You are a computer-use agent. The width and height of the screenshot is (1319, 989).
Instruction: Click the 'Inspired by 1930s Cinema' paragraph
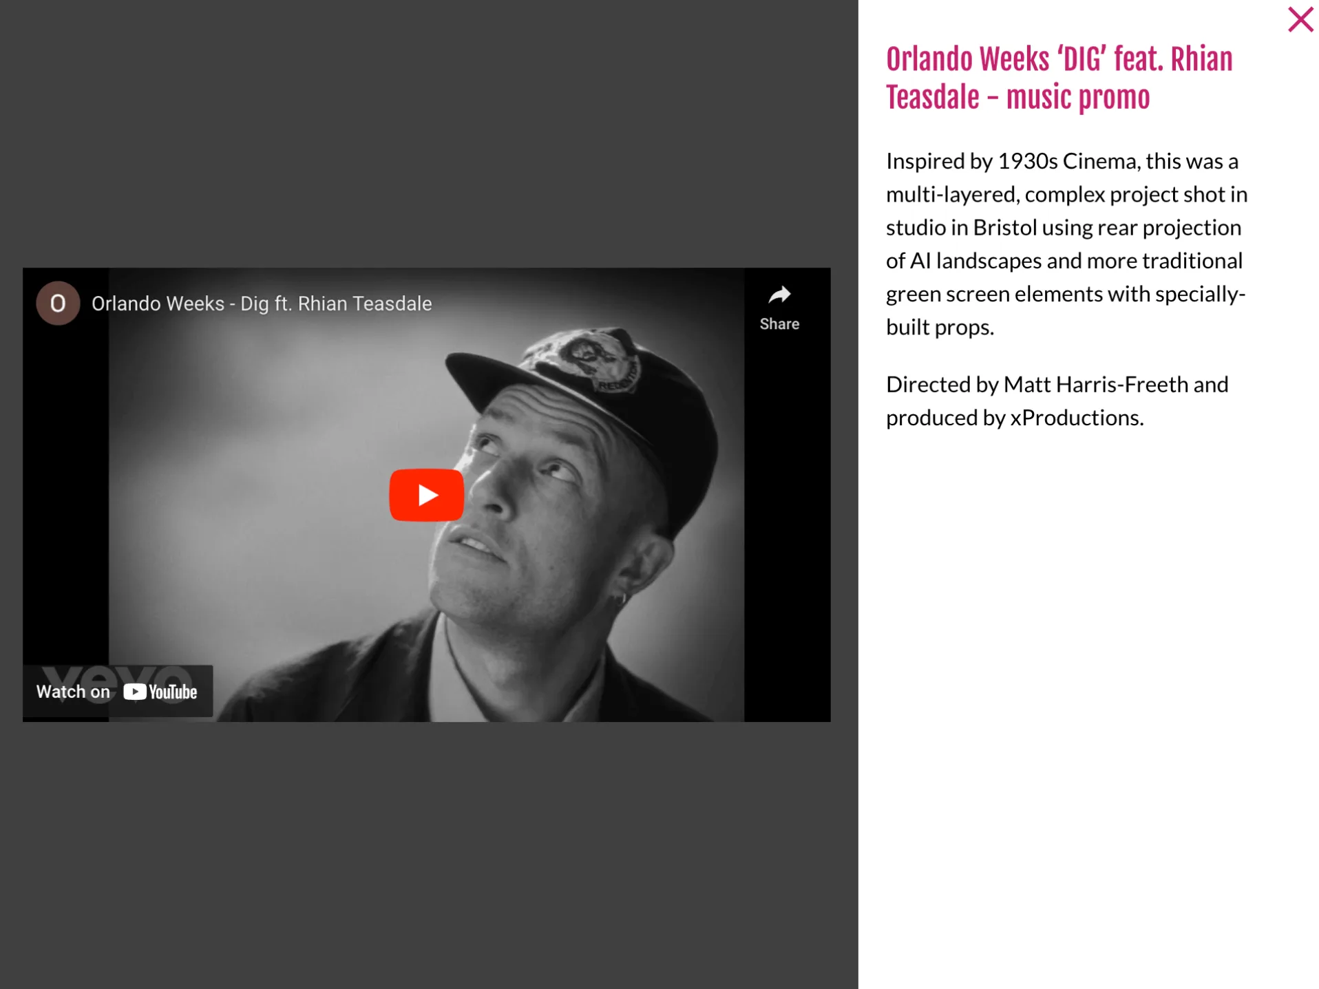pos(1066,244)
